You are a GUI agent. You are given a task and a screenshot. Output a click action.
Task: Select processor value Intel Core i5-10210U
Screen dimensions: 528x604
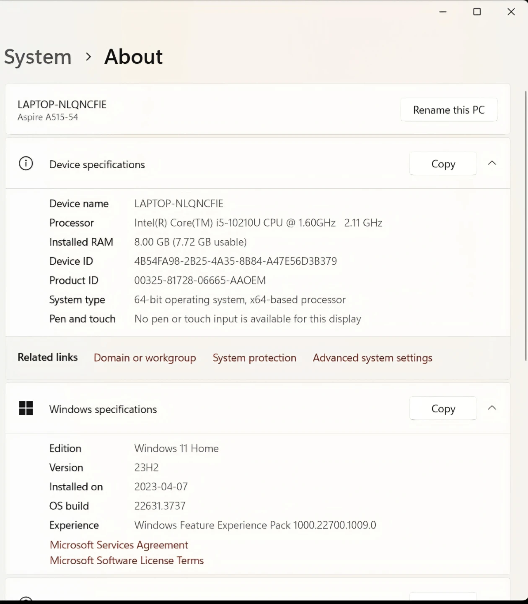tap(258, 223)
